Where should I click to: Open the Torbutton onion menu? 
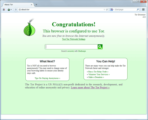tap(10, 10)
